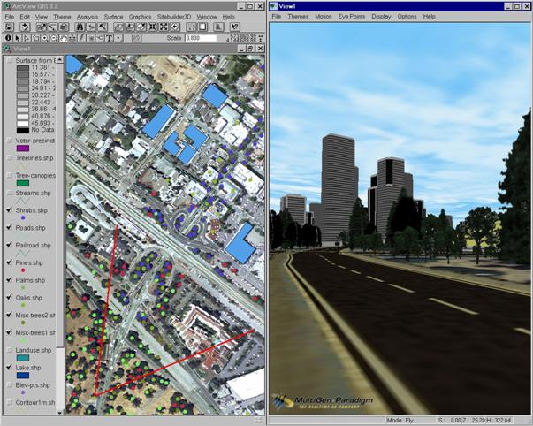Click the Zoom In magnifier tool

coord(44,38)
